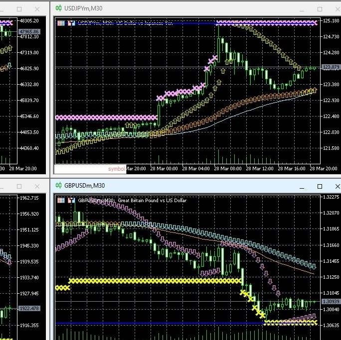Toggle one-click trading panel icon on USDJPYm chart

[61, 23]
